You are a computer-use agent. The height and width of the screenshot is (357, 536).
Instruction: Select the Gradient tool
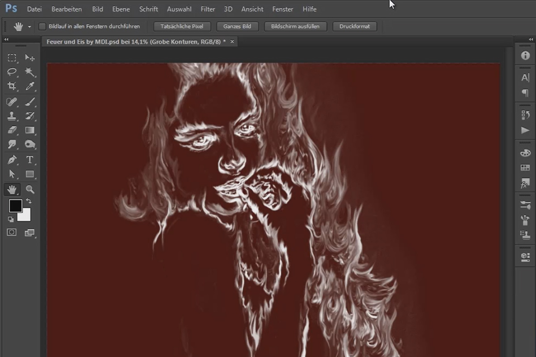(30, 130)
